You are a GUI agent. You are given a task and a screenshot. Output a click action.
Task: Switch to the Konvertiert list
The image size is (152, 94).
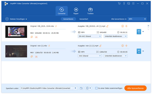point(84,19)
